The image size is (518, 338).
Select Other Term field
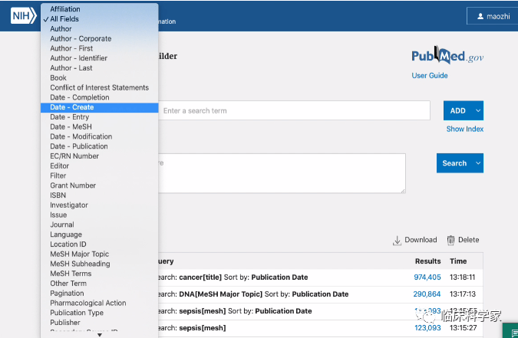100,284
